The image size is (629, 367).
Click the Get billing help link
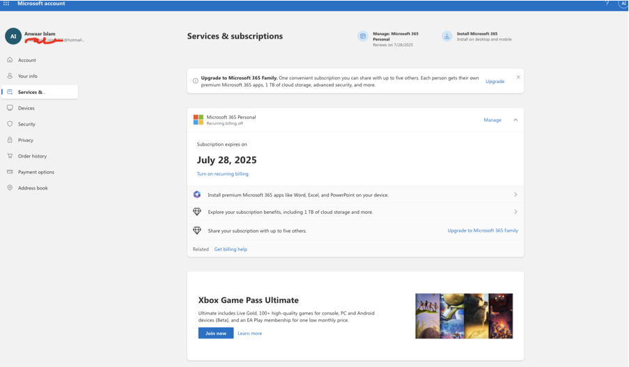pyautogui.click(x=231, y=249)
